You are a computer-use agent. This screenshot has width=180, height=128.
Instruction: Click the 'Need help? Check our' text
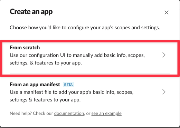[31, 114]
